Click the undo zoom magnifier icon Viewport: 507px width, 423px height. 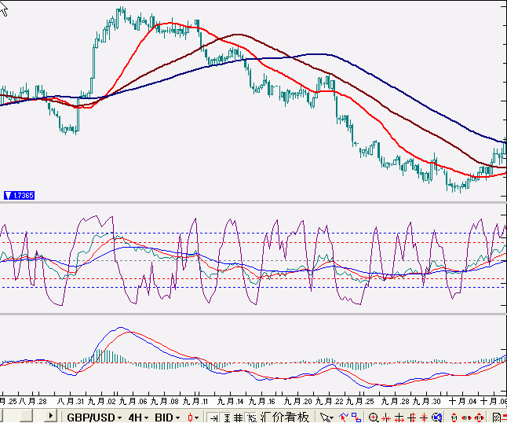(436, 417)
